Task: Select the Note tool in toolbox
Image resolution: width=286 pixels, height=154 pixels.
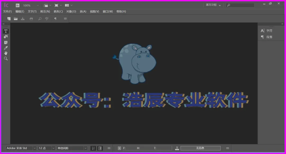Action: (6, 42)
